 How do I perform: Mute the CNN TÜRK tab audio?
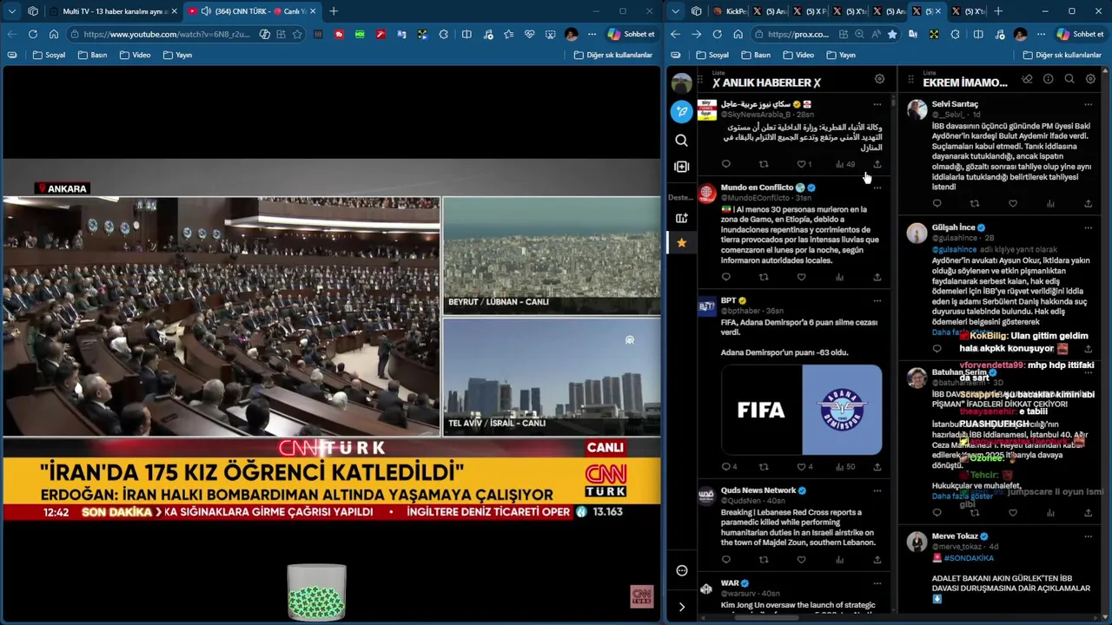206,11
